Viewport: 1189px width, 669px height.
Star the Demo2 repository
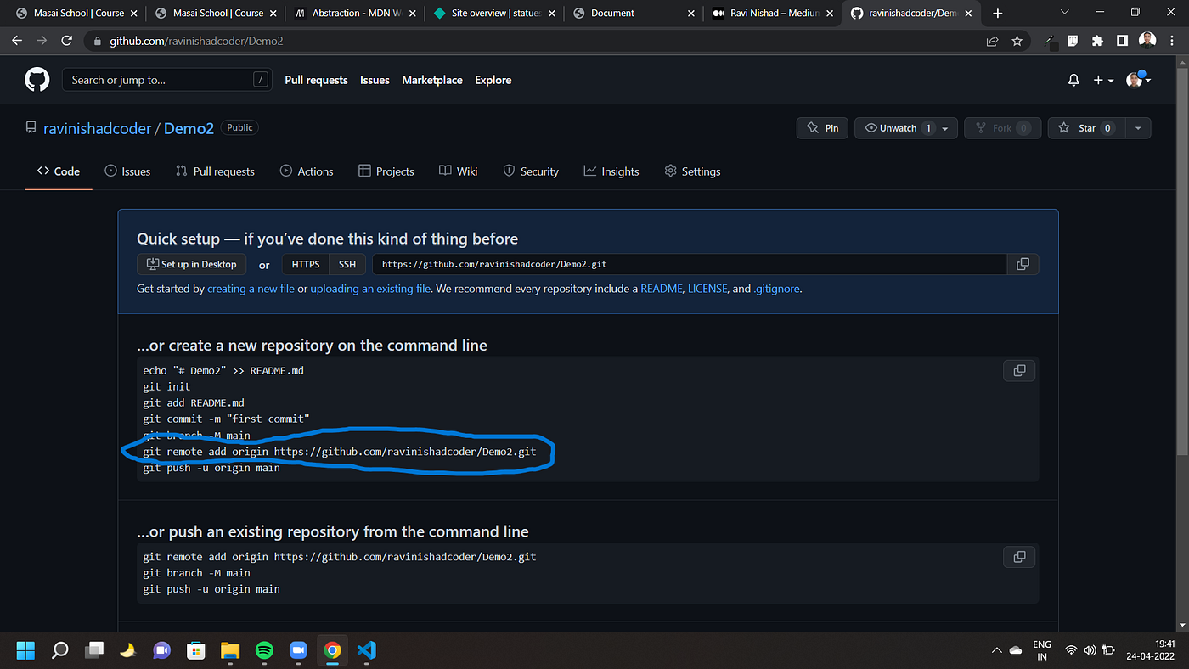pyautogui.click(x=1085, y=128)
